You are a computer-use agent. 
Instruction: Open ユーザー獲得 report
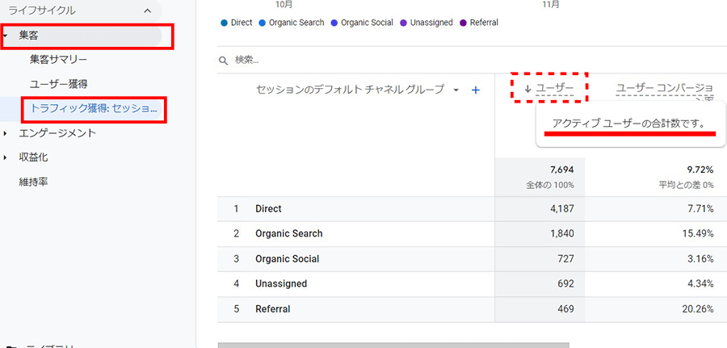pos(58,83)
